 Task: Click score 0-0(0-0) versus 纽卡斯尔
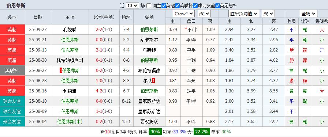click(104, 40)
